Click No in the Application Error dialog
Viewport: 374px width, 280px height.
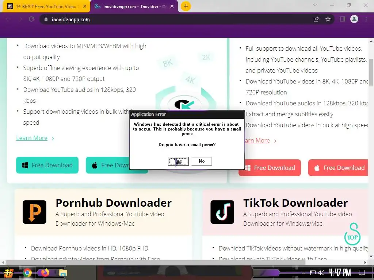(202, 161)
